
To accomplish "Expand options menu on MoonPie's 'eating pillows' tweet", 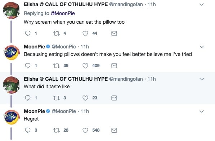I will coord(202,47).
